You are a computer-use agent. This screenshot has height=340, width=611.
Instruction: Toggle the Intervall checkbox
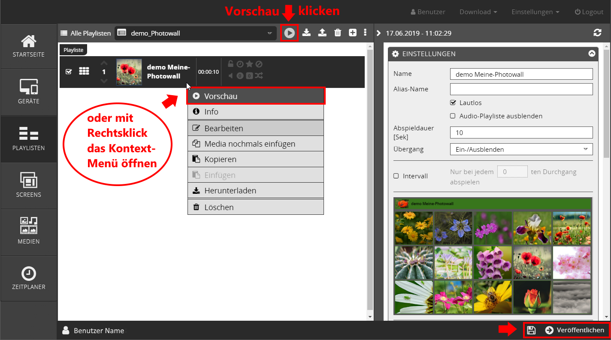396,176
